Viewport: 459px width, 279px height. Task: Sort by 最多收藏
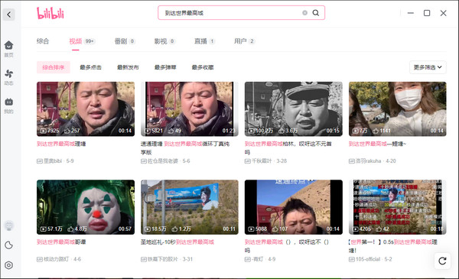click(203, 67)
